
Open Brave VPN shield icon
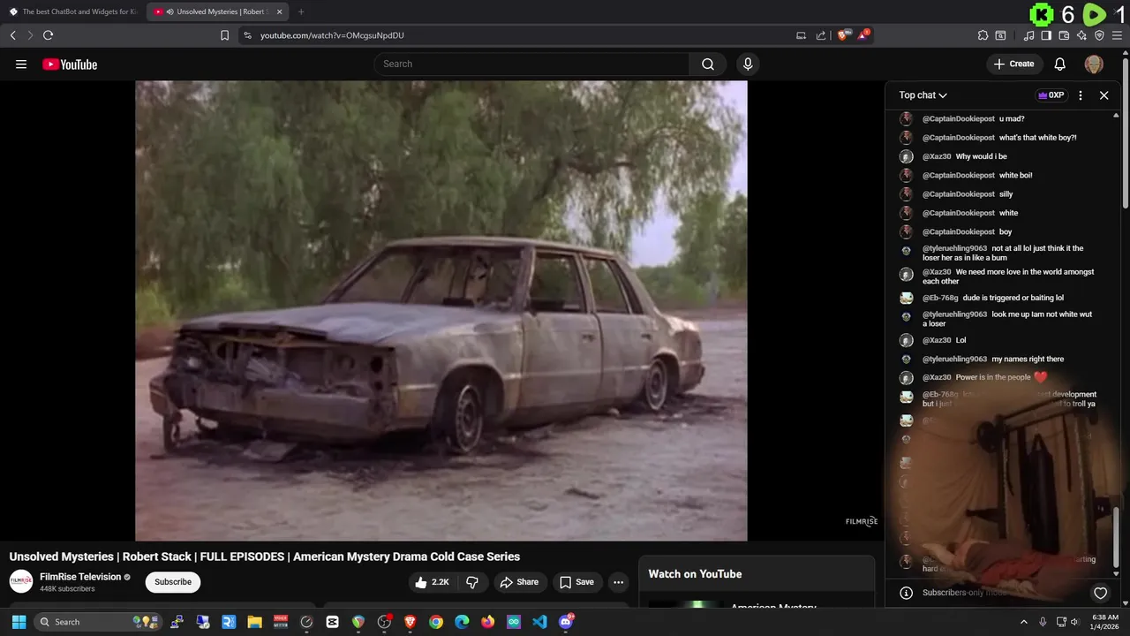[x=1099, y=35]
